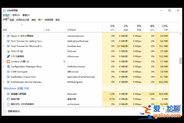Select the CmRcService.exe process name
The width and height of the screenshot is (184, 123).
(76, 67)
